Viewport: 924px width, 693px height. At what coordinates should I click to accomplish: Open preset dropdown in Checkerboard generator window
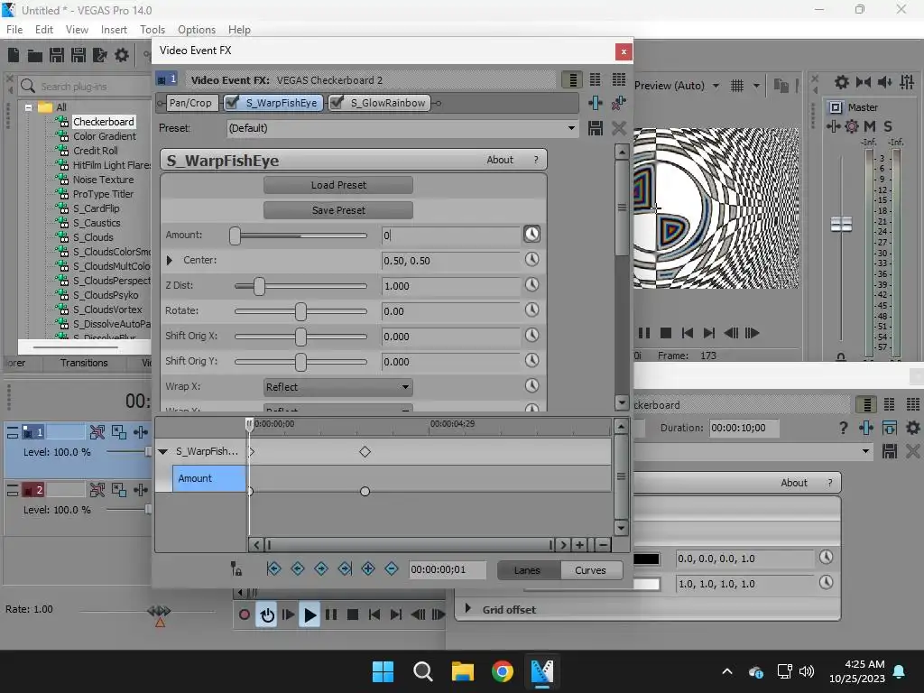[x=865, y=451]
